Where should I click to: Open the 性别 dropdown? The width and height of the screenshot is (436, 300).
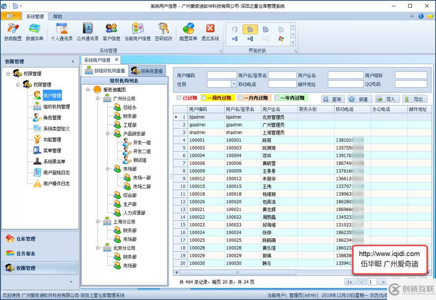click(x=234, y=84)
